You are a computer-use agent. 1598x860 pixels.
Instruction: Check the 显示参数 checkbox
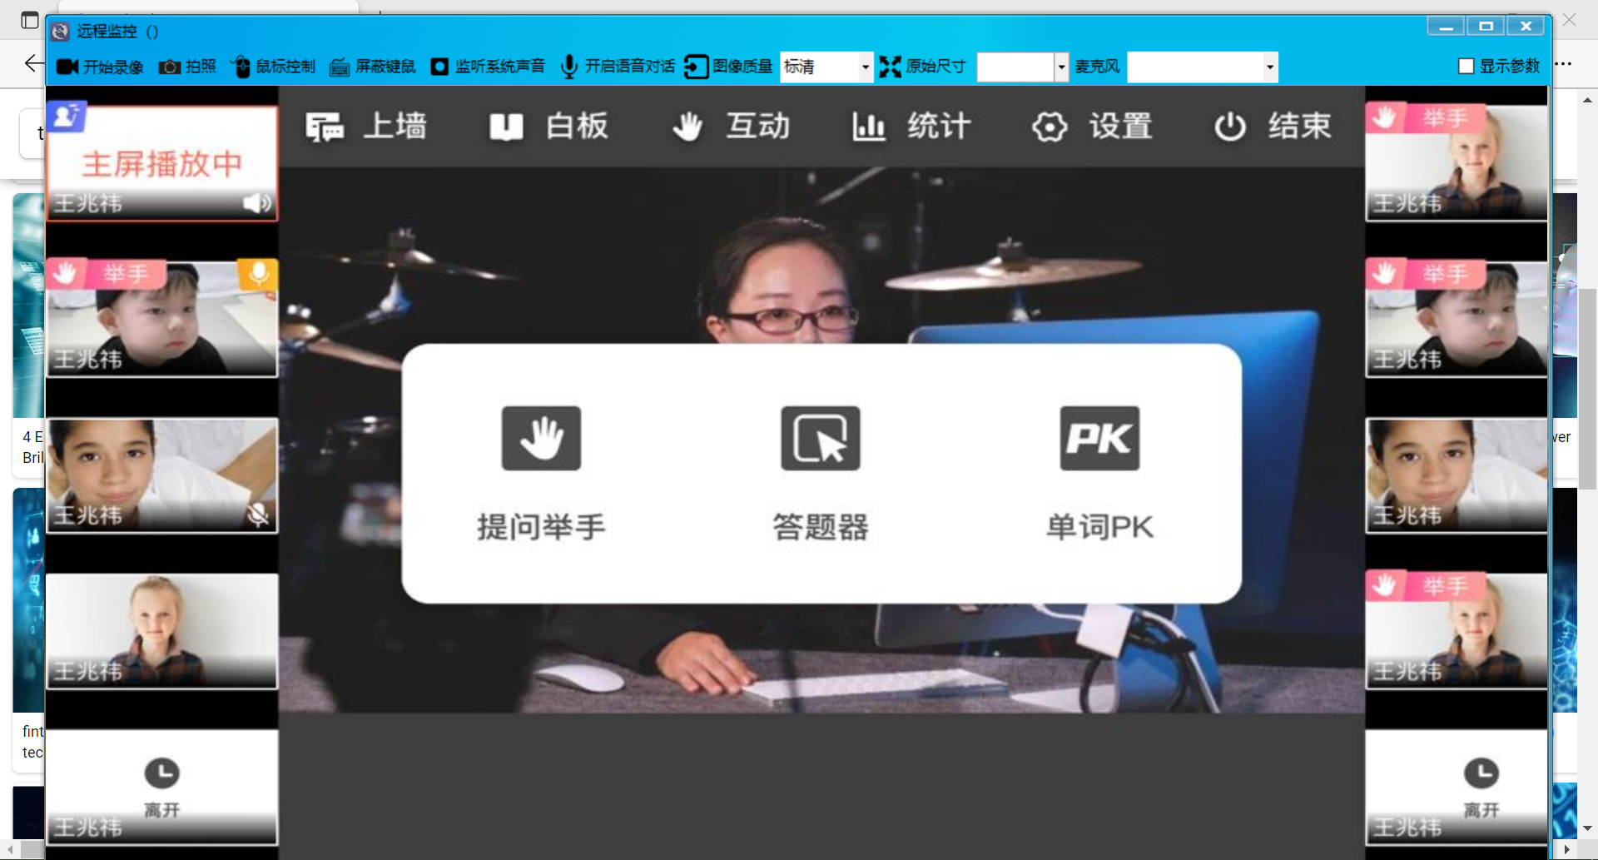[x=1466, y=67]
